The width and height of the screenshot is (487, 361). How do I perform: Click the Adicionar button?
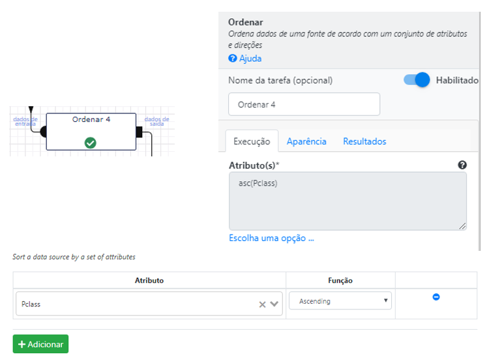pyautogui.click(x=40, y=344)
